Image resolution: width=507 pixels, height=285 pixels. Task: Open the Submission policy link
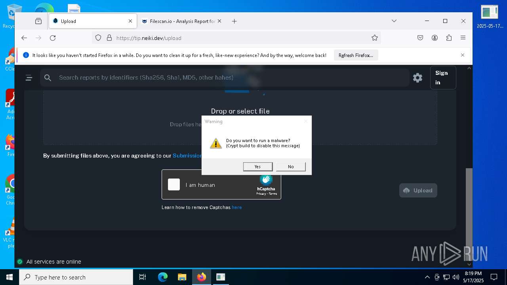[187, 156]
